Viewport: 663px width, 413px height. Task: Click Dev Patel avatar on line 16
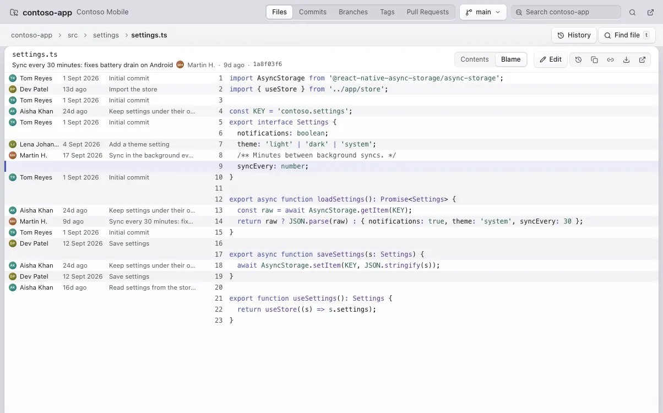tap(13, 243)
